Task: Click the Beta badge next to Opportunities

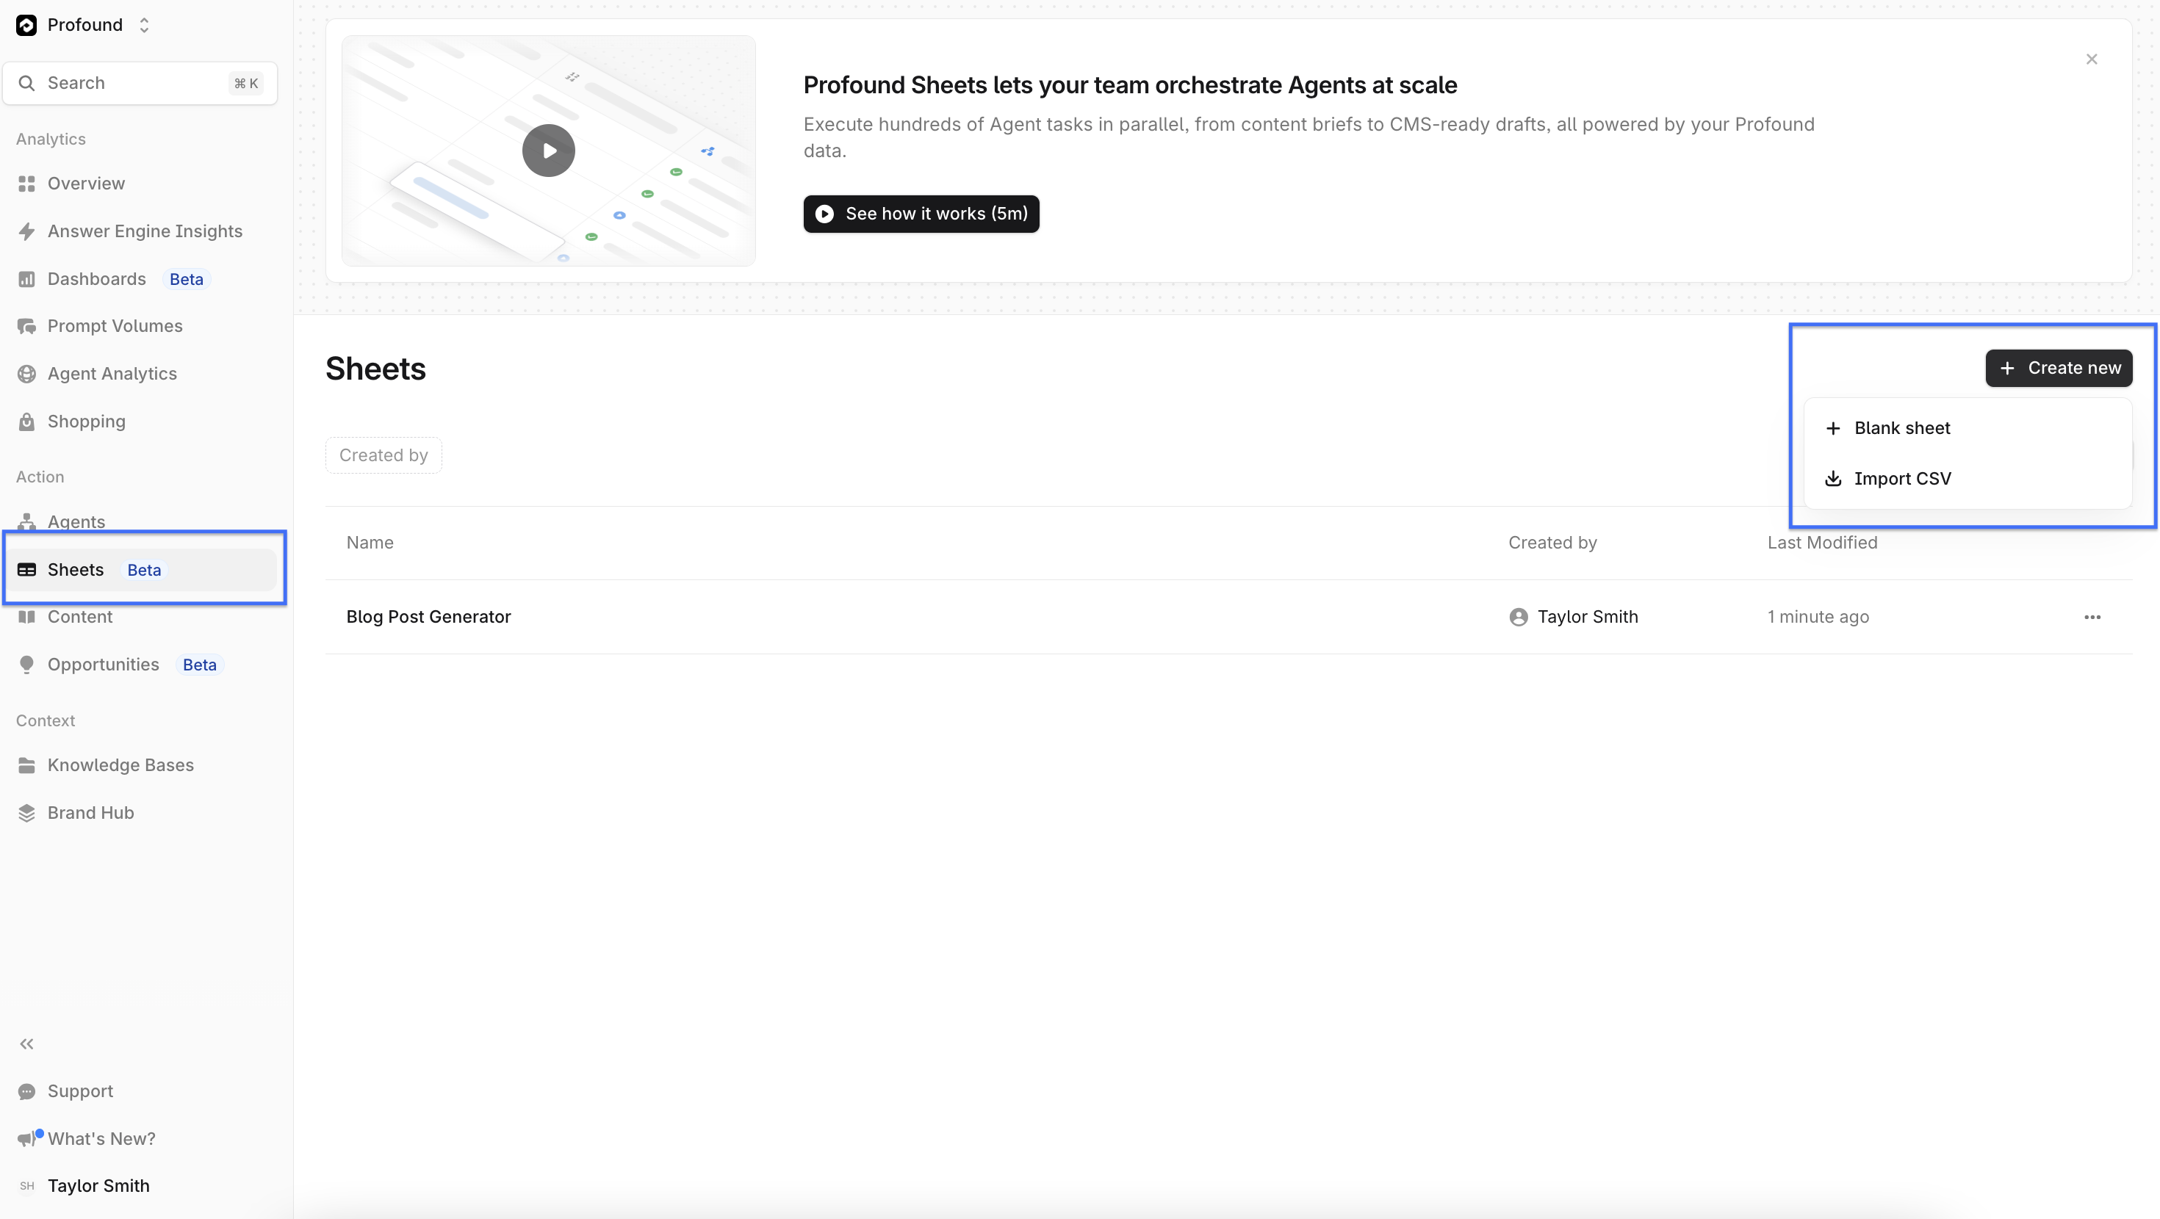Action: pyautogui.click(x=200, y=665)
